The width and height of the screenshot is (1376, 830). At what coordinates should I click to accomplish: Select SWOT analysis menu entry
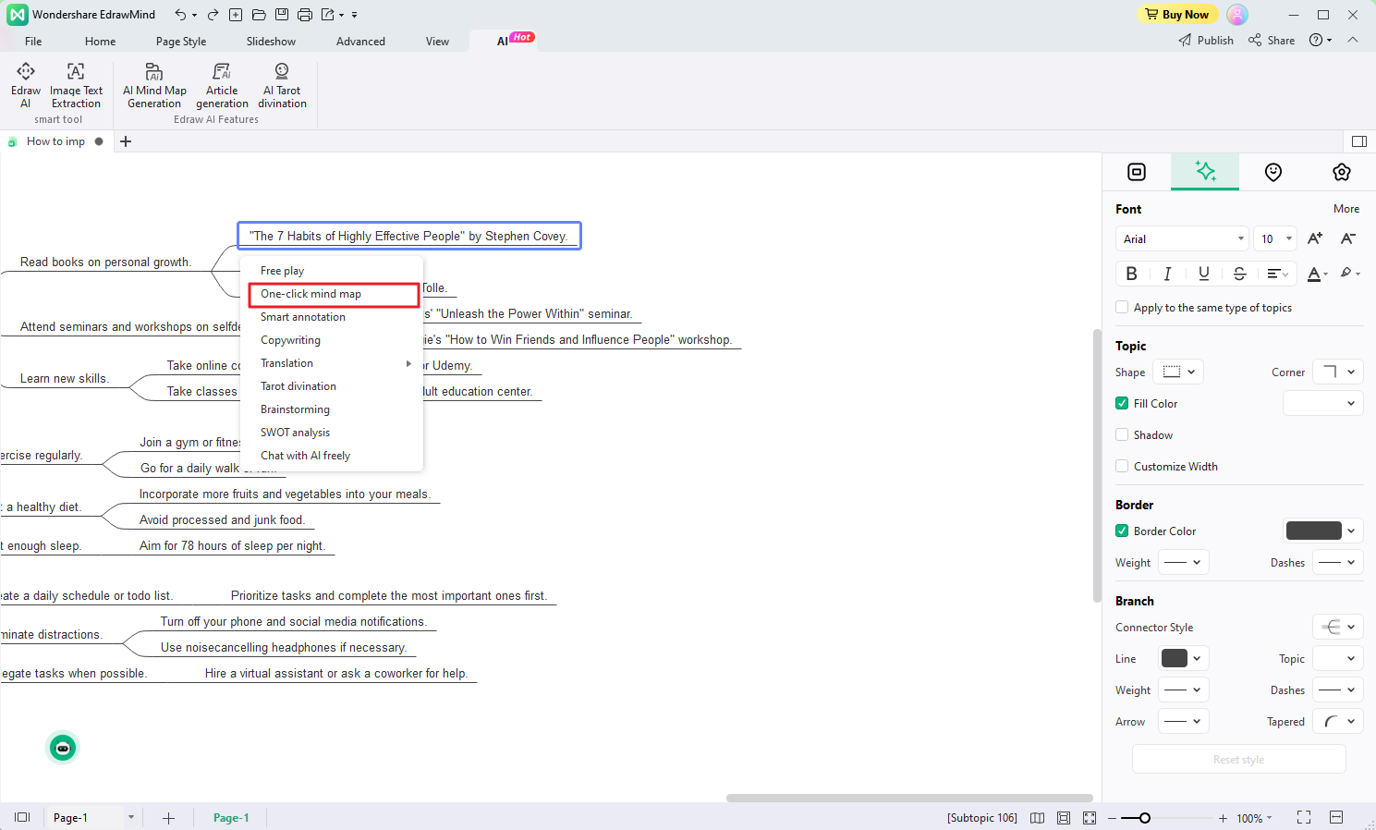click(x=332, y=433)
